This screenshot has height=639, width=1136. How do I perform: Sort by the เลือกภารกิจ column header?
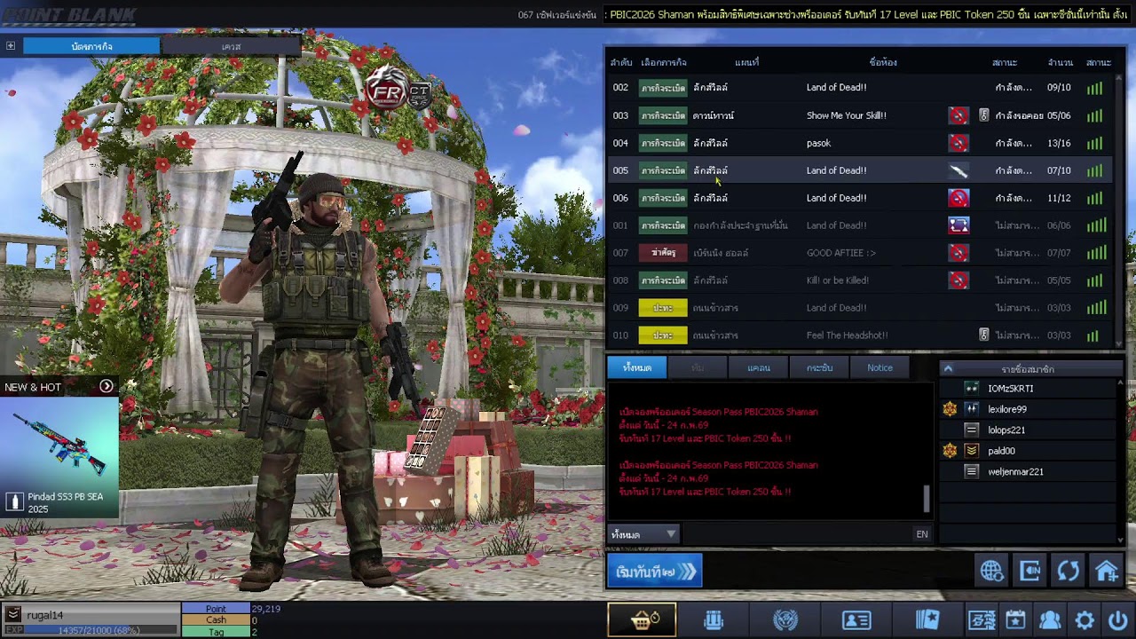[664, 63]
